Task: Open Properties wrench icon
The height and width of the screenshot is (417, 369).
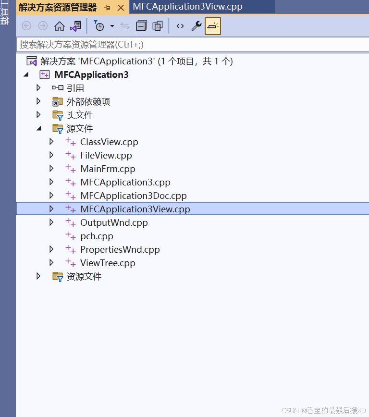Action: (x=197, y=26)
